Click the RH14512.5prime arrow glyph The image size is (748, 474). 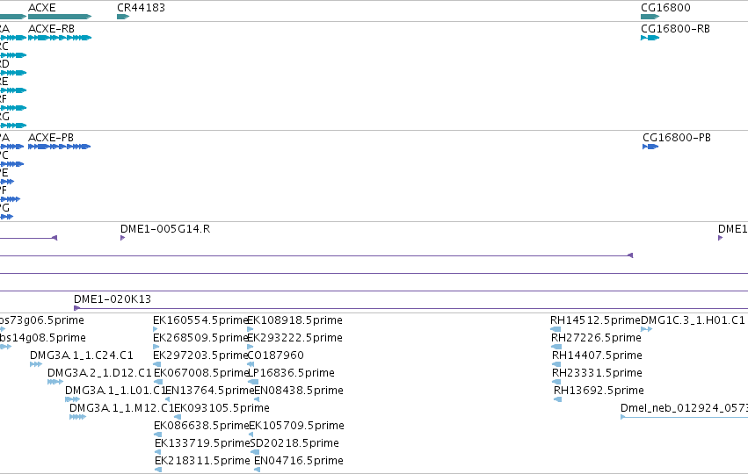click(556, 329)
